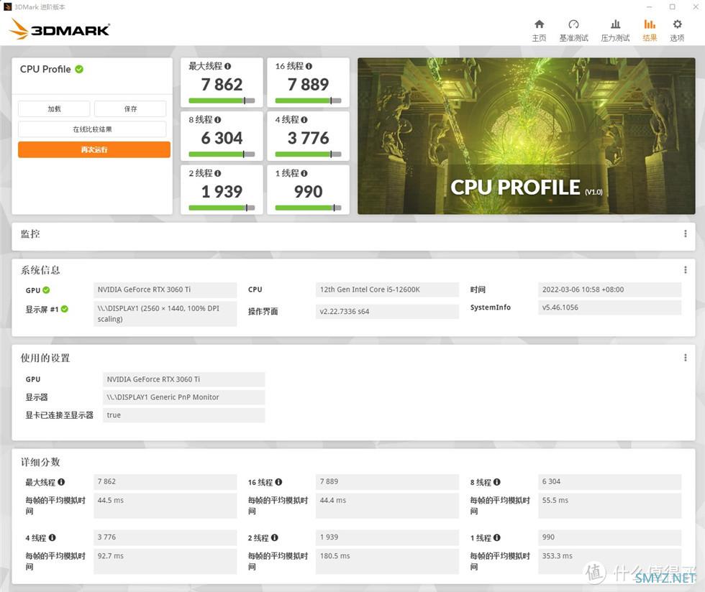This screenshot has height=592, width=705.
Task: Click the info icon beside 最大线程 in 详细分数
Action: (61, 482)
